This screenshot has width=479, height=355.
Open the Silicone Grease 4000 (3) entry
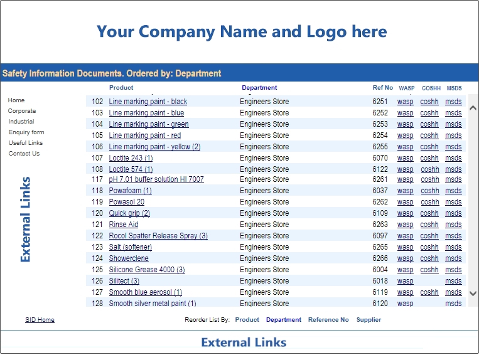(147, 270)
